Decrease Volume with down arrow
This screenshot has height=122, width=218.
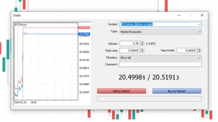[142, 45]
